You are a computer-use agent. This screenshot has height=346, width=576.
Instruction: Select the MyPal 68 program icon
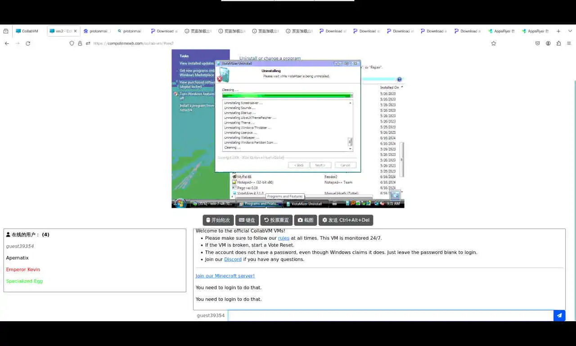tap(234, 177)
